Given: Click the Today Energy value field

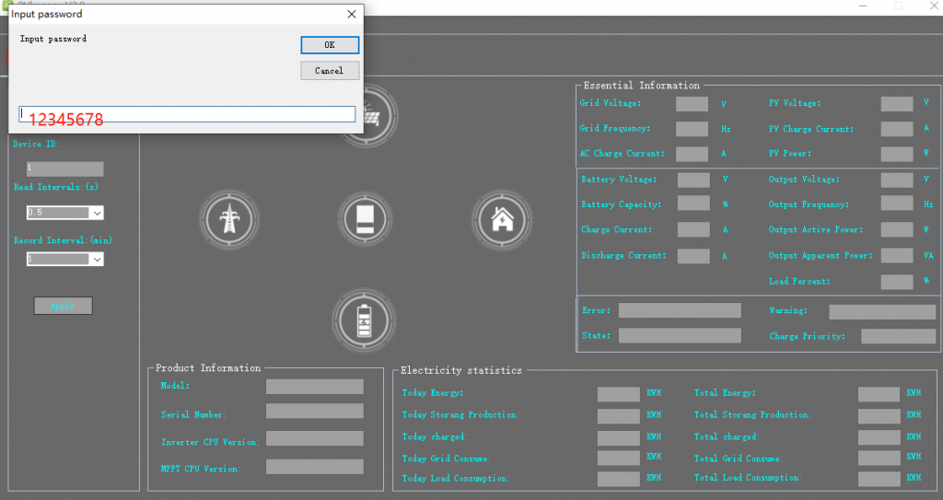Looking at the screenshot, I should click(x=618, y=394).
